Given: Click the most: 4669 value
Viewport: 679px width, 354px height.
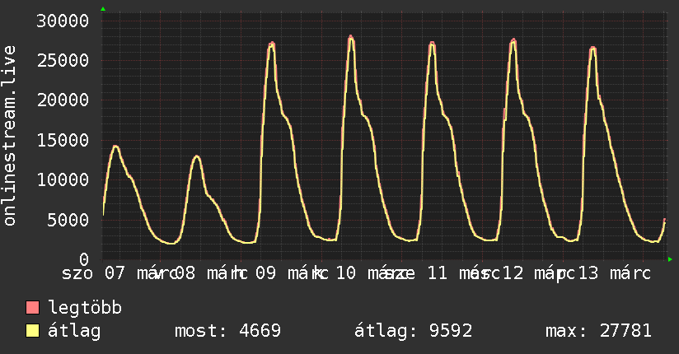Looking at the screenshot, I should coord(227,331).
